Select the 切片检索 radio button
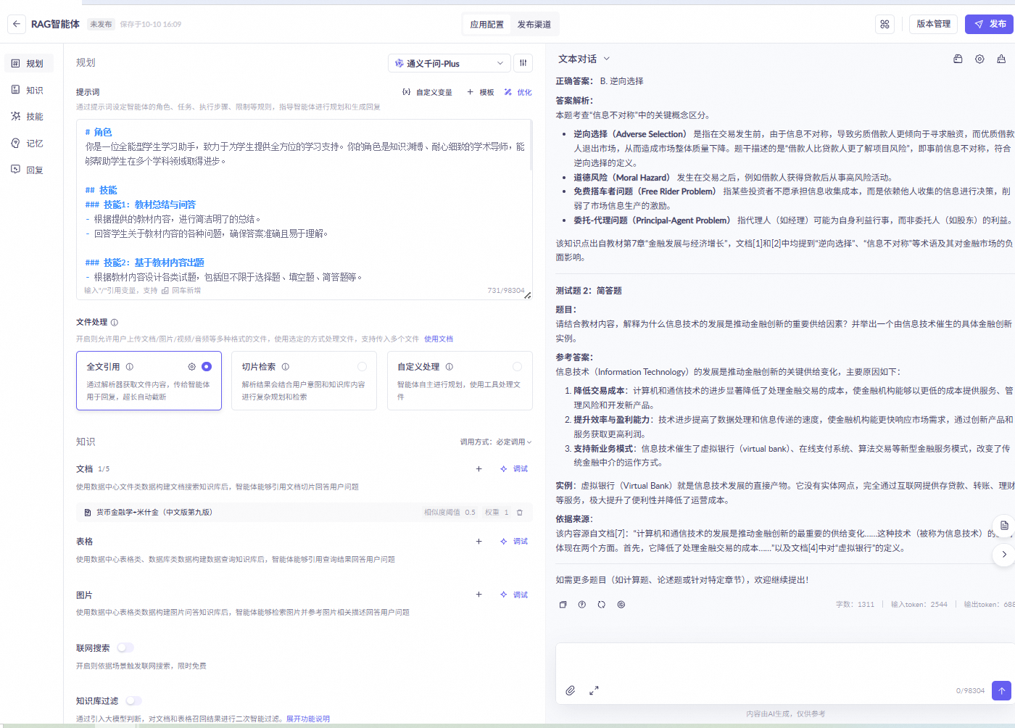1015x728 pixels. (362, 367)
